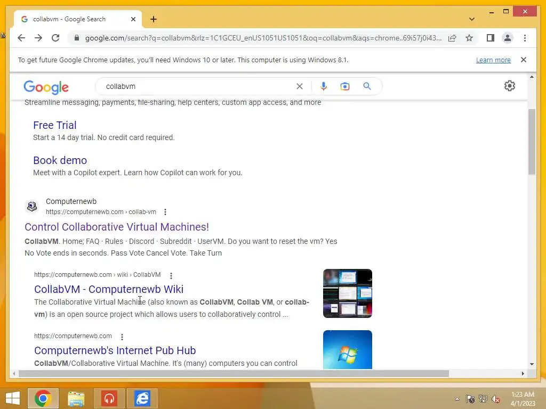Open the Learn more link

493,60
